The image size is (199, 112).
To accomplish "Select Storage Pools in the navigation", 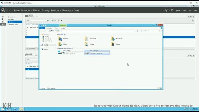I will (x=14, y=25).
